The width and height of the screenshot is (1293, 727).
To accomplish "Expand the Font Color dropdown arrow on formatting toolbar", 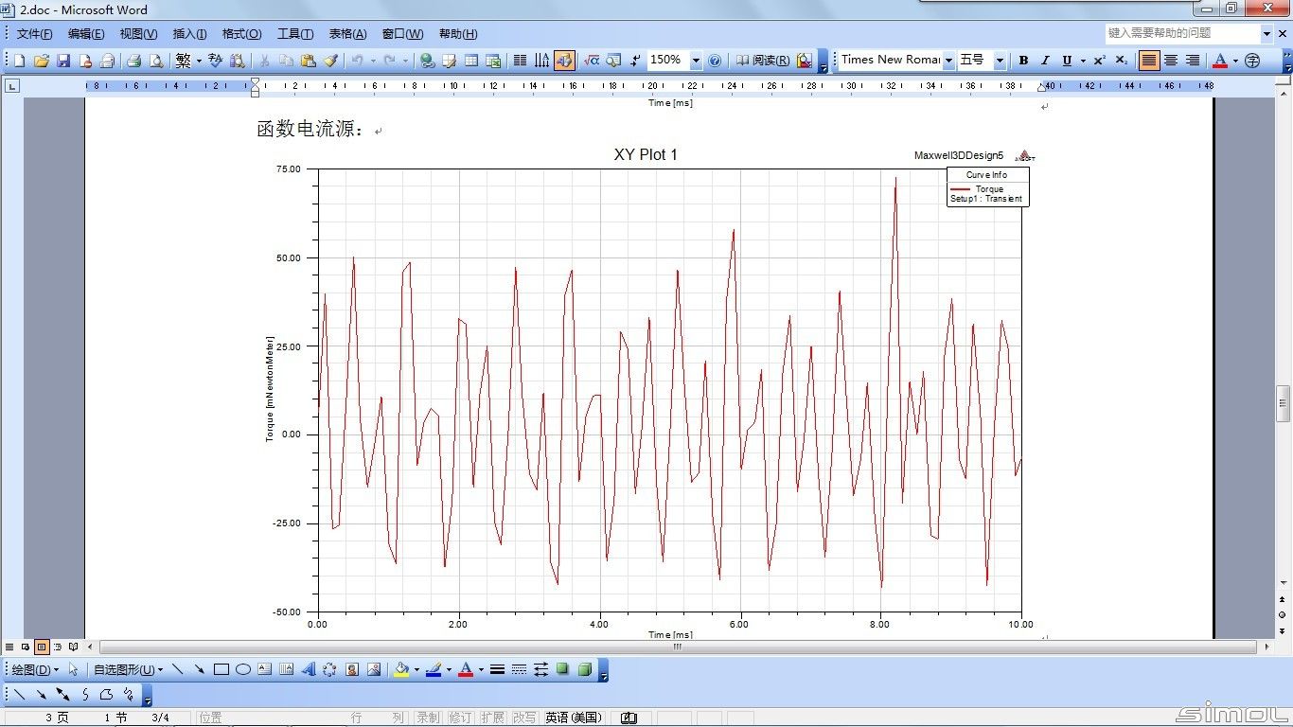I will 1235,61.
